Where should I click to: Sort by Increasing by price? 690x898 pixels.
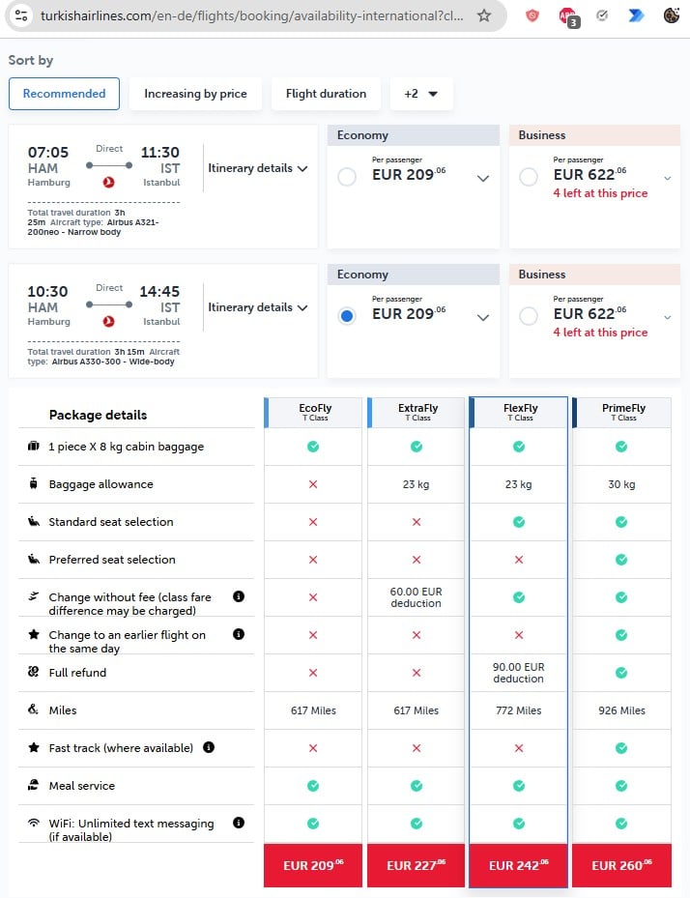(x=195, y=94)
